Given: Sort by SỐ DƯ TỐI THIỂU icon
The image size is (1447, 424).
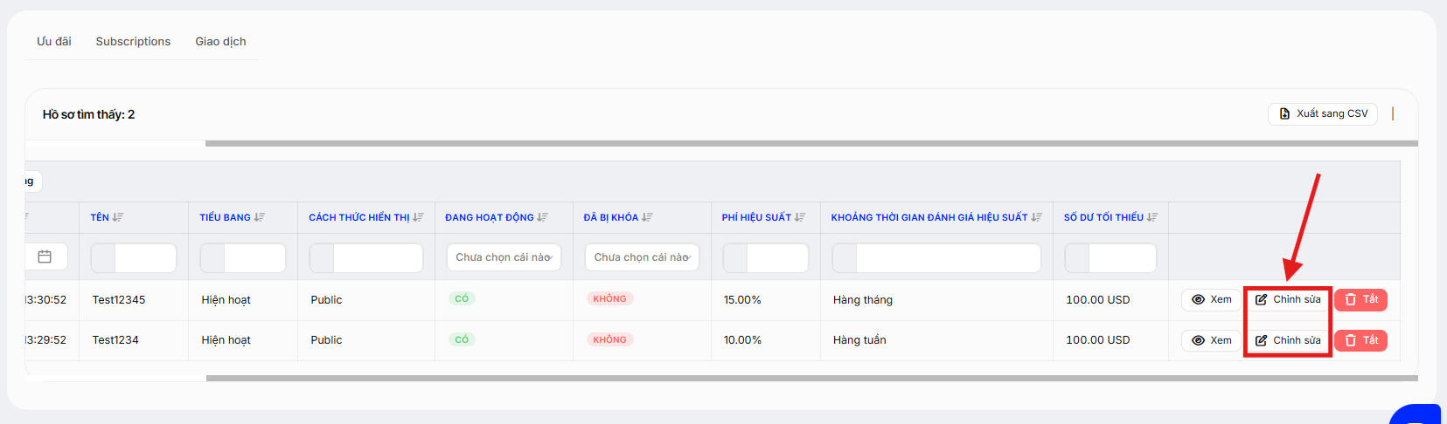Looking at the screenshot, I should (x=1152, y=217).
